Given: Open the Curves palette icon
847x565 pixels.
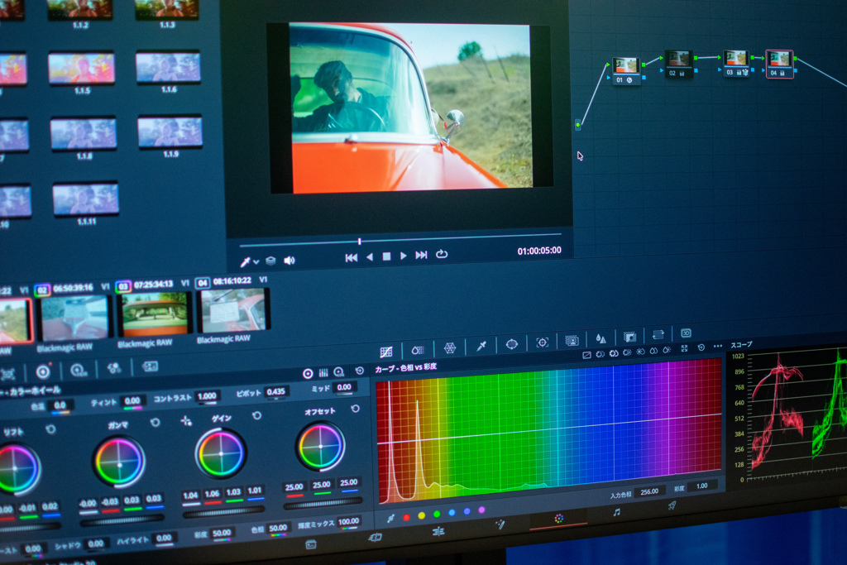Looking at the screenshot, I should [x=385, y=352].
